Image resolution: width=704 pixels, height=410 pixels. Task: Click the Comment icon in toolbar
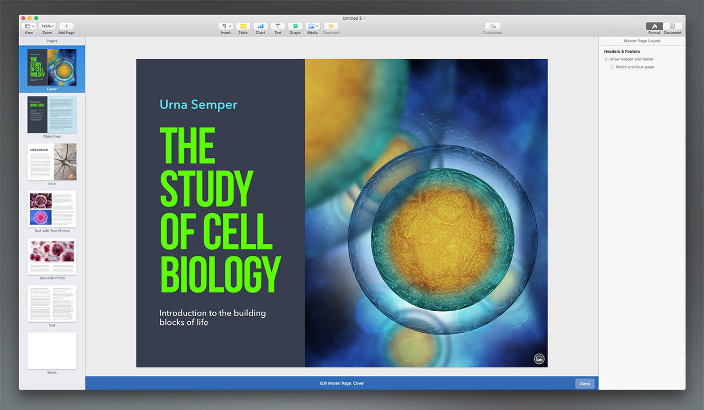click(x=331, y=26)
